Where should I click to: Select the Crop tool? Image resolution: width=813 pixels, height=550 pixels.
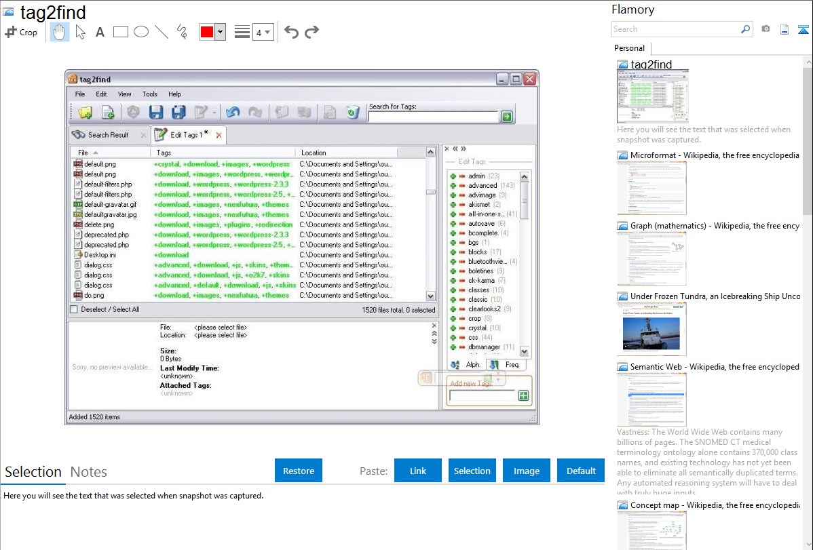(x=21, y=32)
